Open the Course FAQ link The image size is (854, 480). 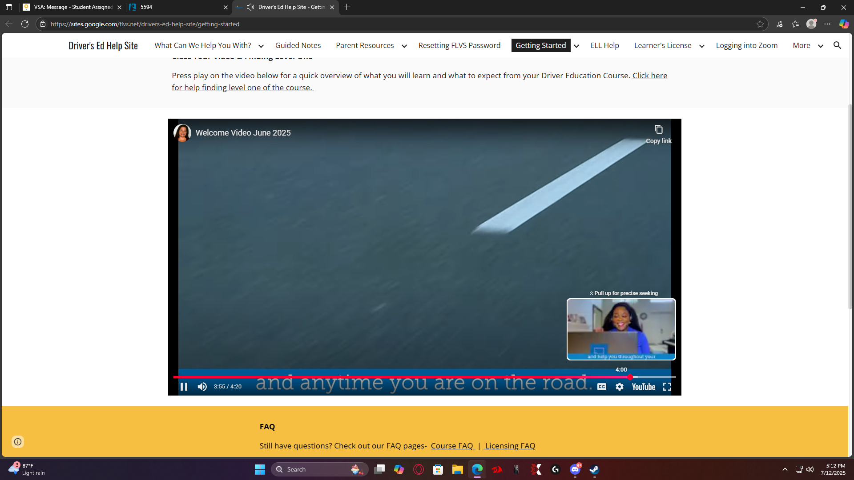point(452,445)
